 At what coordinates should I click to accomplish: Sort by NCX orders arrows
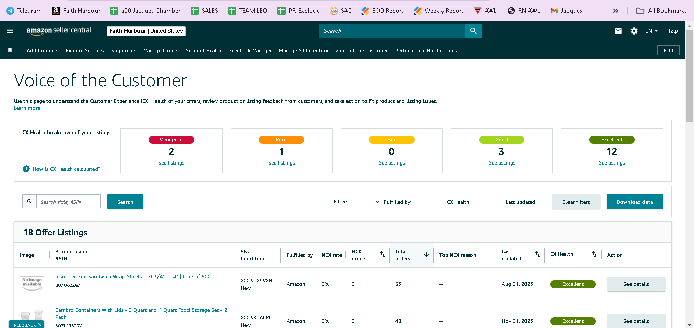pos(383,254)
